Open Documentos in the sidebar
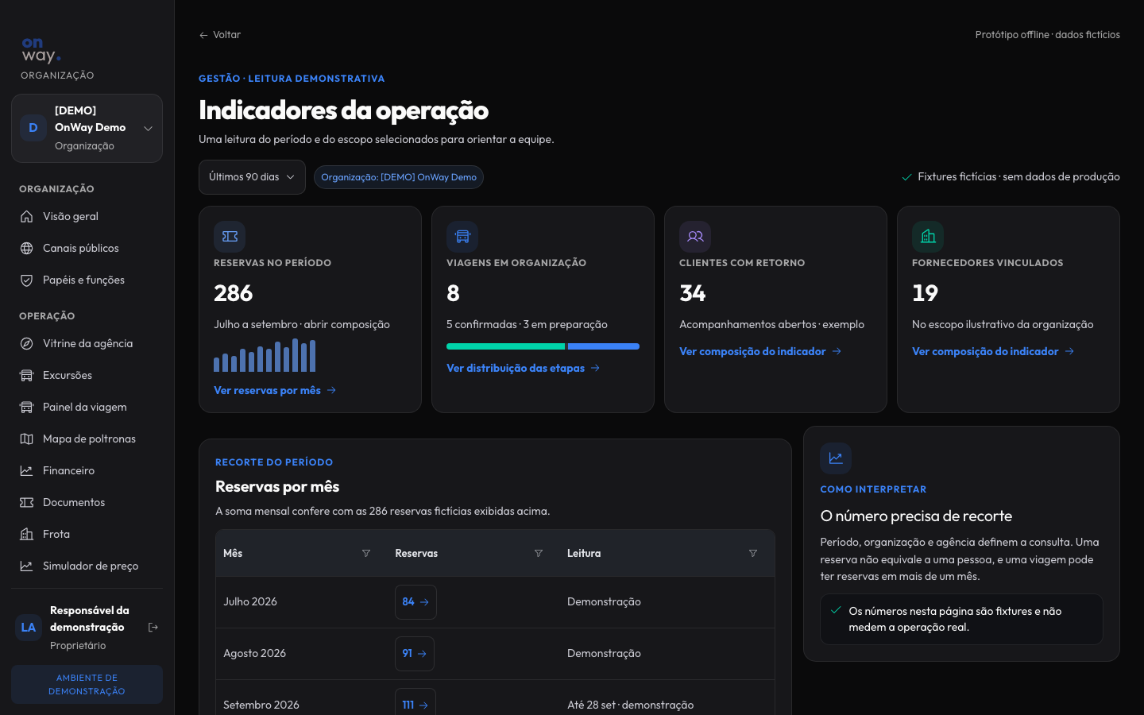Viewport: 1144px width, 715px height. tap(87, 502)
